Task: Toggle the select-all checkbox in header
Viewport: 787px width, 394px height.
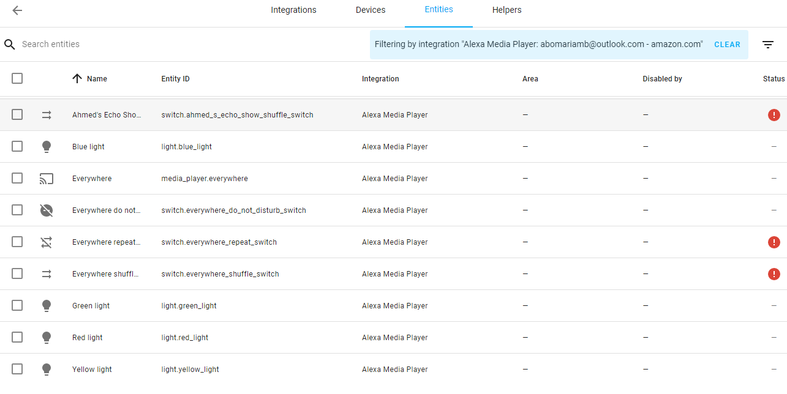Action: point(17,78)
